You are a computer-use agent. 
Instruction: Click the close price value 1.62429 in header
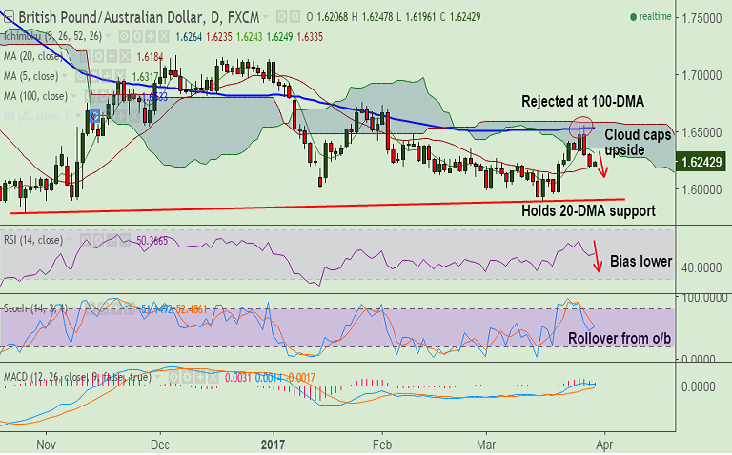pos(465,17)
